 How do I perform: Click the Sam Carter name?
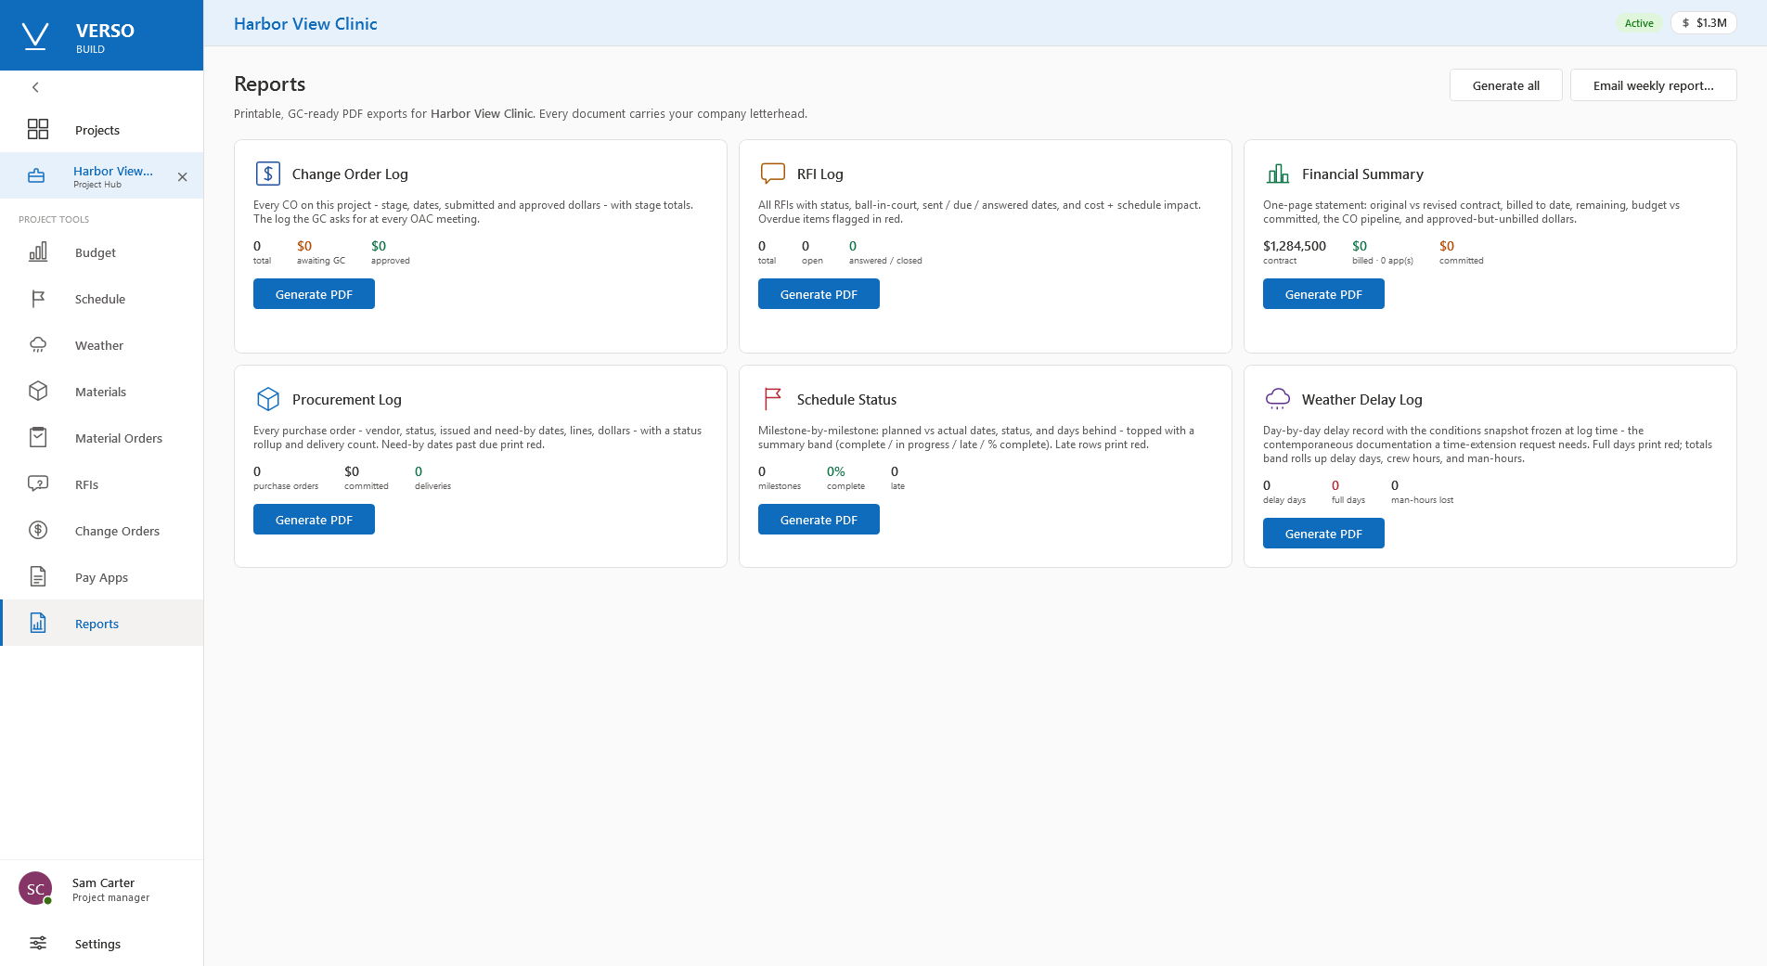tap(103, 882)
